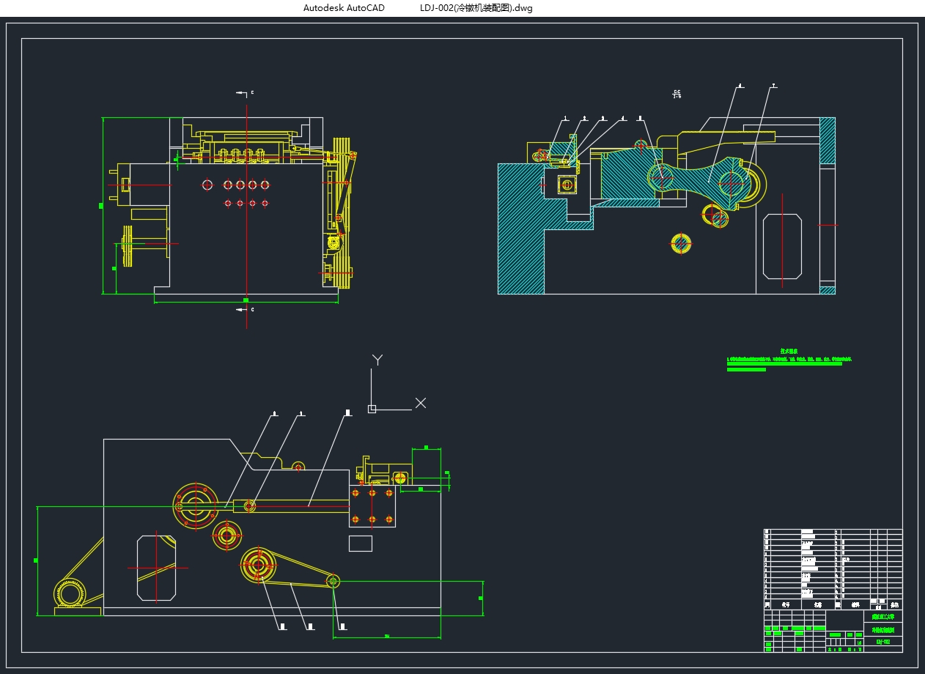Click the UCS icon origin square
This screenshot has width=925, height=674.
click(372, 409)
